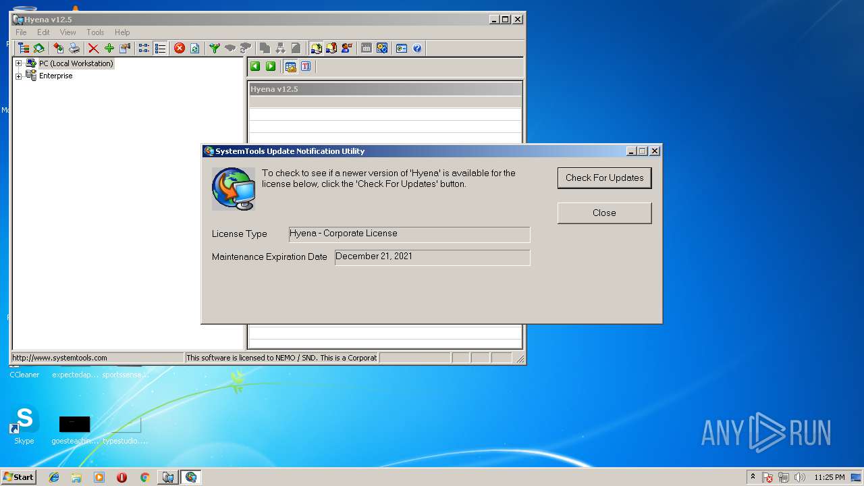Click the Skype desktop shortcut

click(x=24, y=425)
